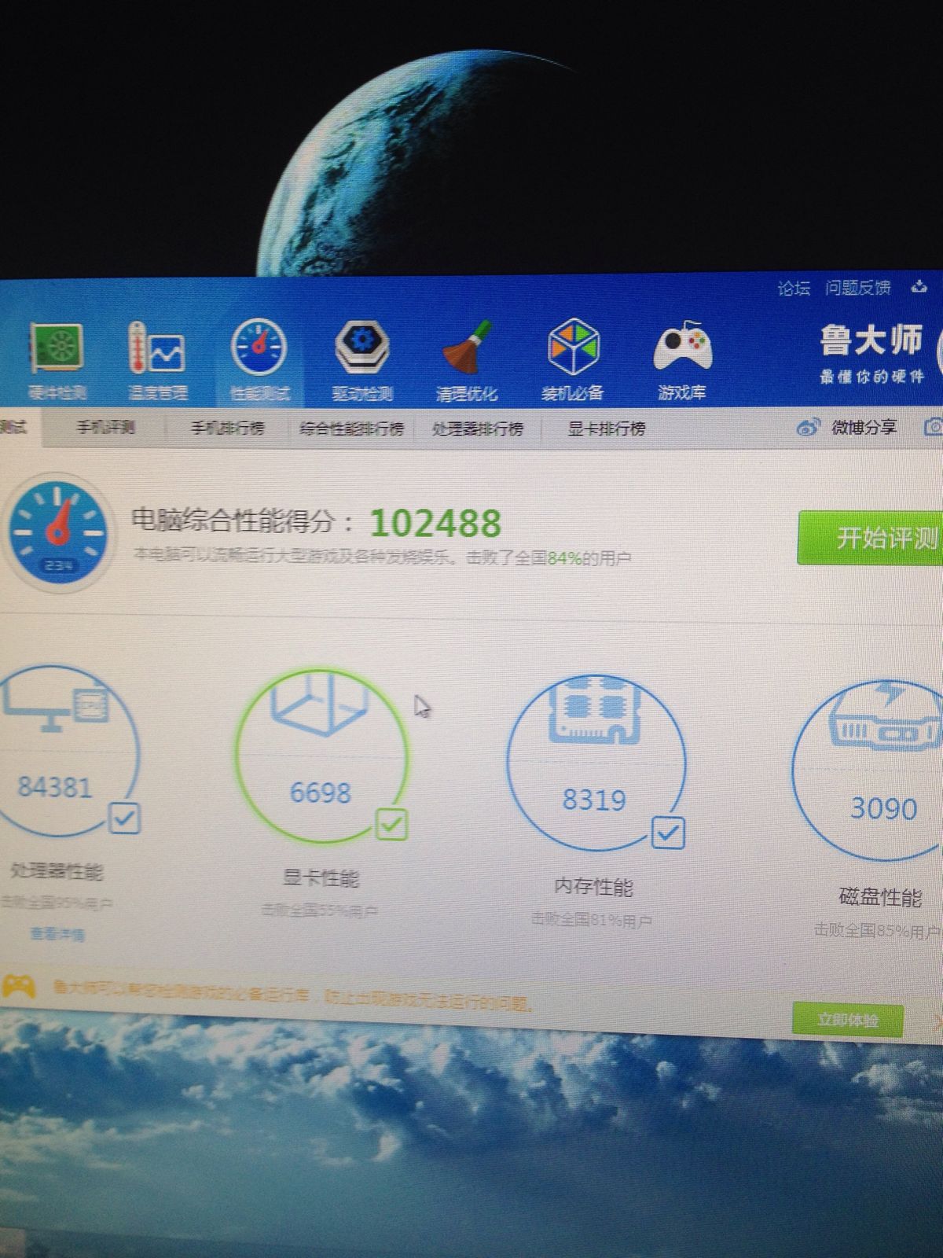Click the 处理器性能 label
Viewport: 943px width, 1258px height.
(x=56, y=871)
